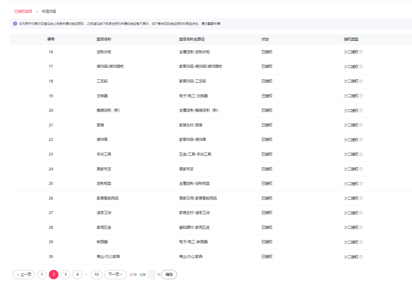The height and width of the screenshot is (284, 412).
Task: Click the blue info notice icon
Action: 15,24
